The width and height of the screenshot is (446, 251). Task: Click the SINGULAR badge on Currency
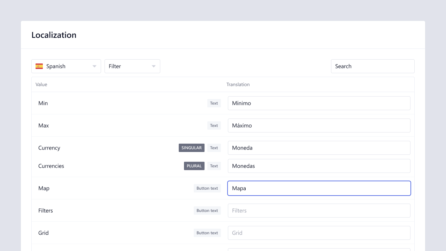(191, 148)
